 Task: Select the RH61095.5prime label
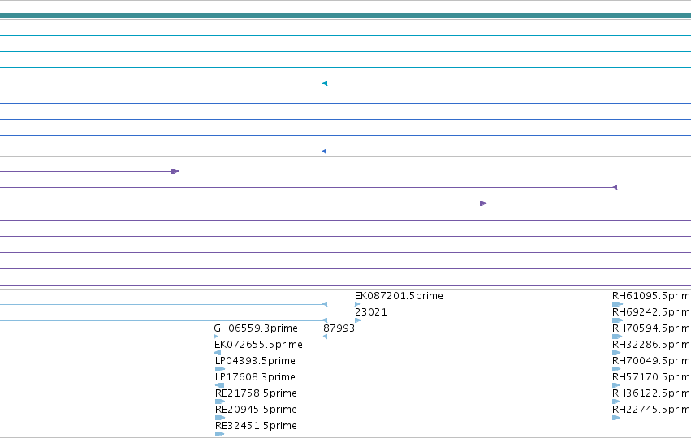click(x=651, y=296)
